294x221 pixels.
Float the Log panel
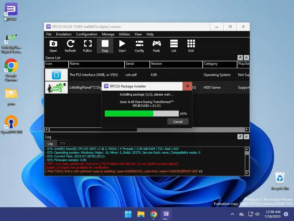click(240, 137)
